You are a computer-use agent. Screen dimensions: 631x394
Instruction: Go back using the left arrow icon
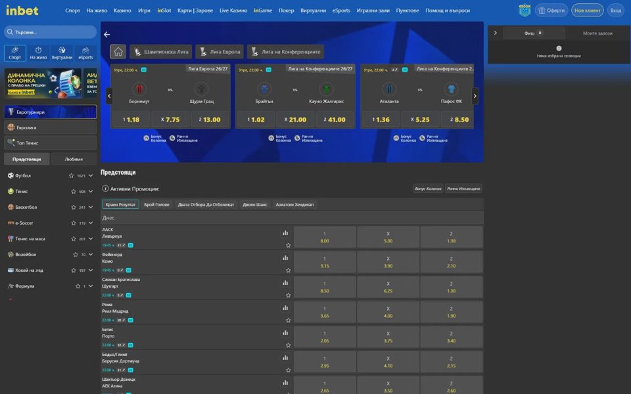[106, 35]
